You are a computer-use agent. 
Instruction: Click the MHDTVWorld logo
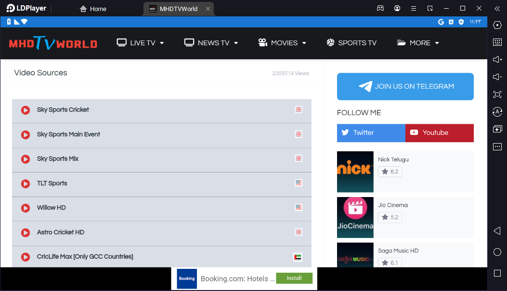(x=53, y=43)
